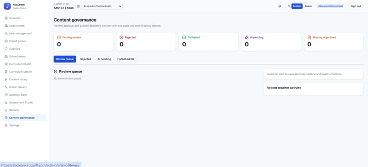Click the Curriculum Master sidebar icon
This screenshot has width=368, height=167.
6,72
